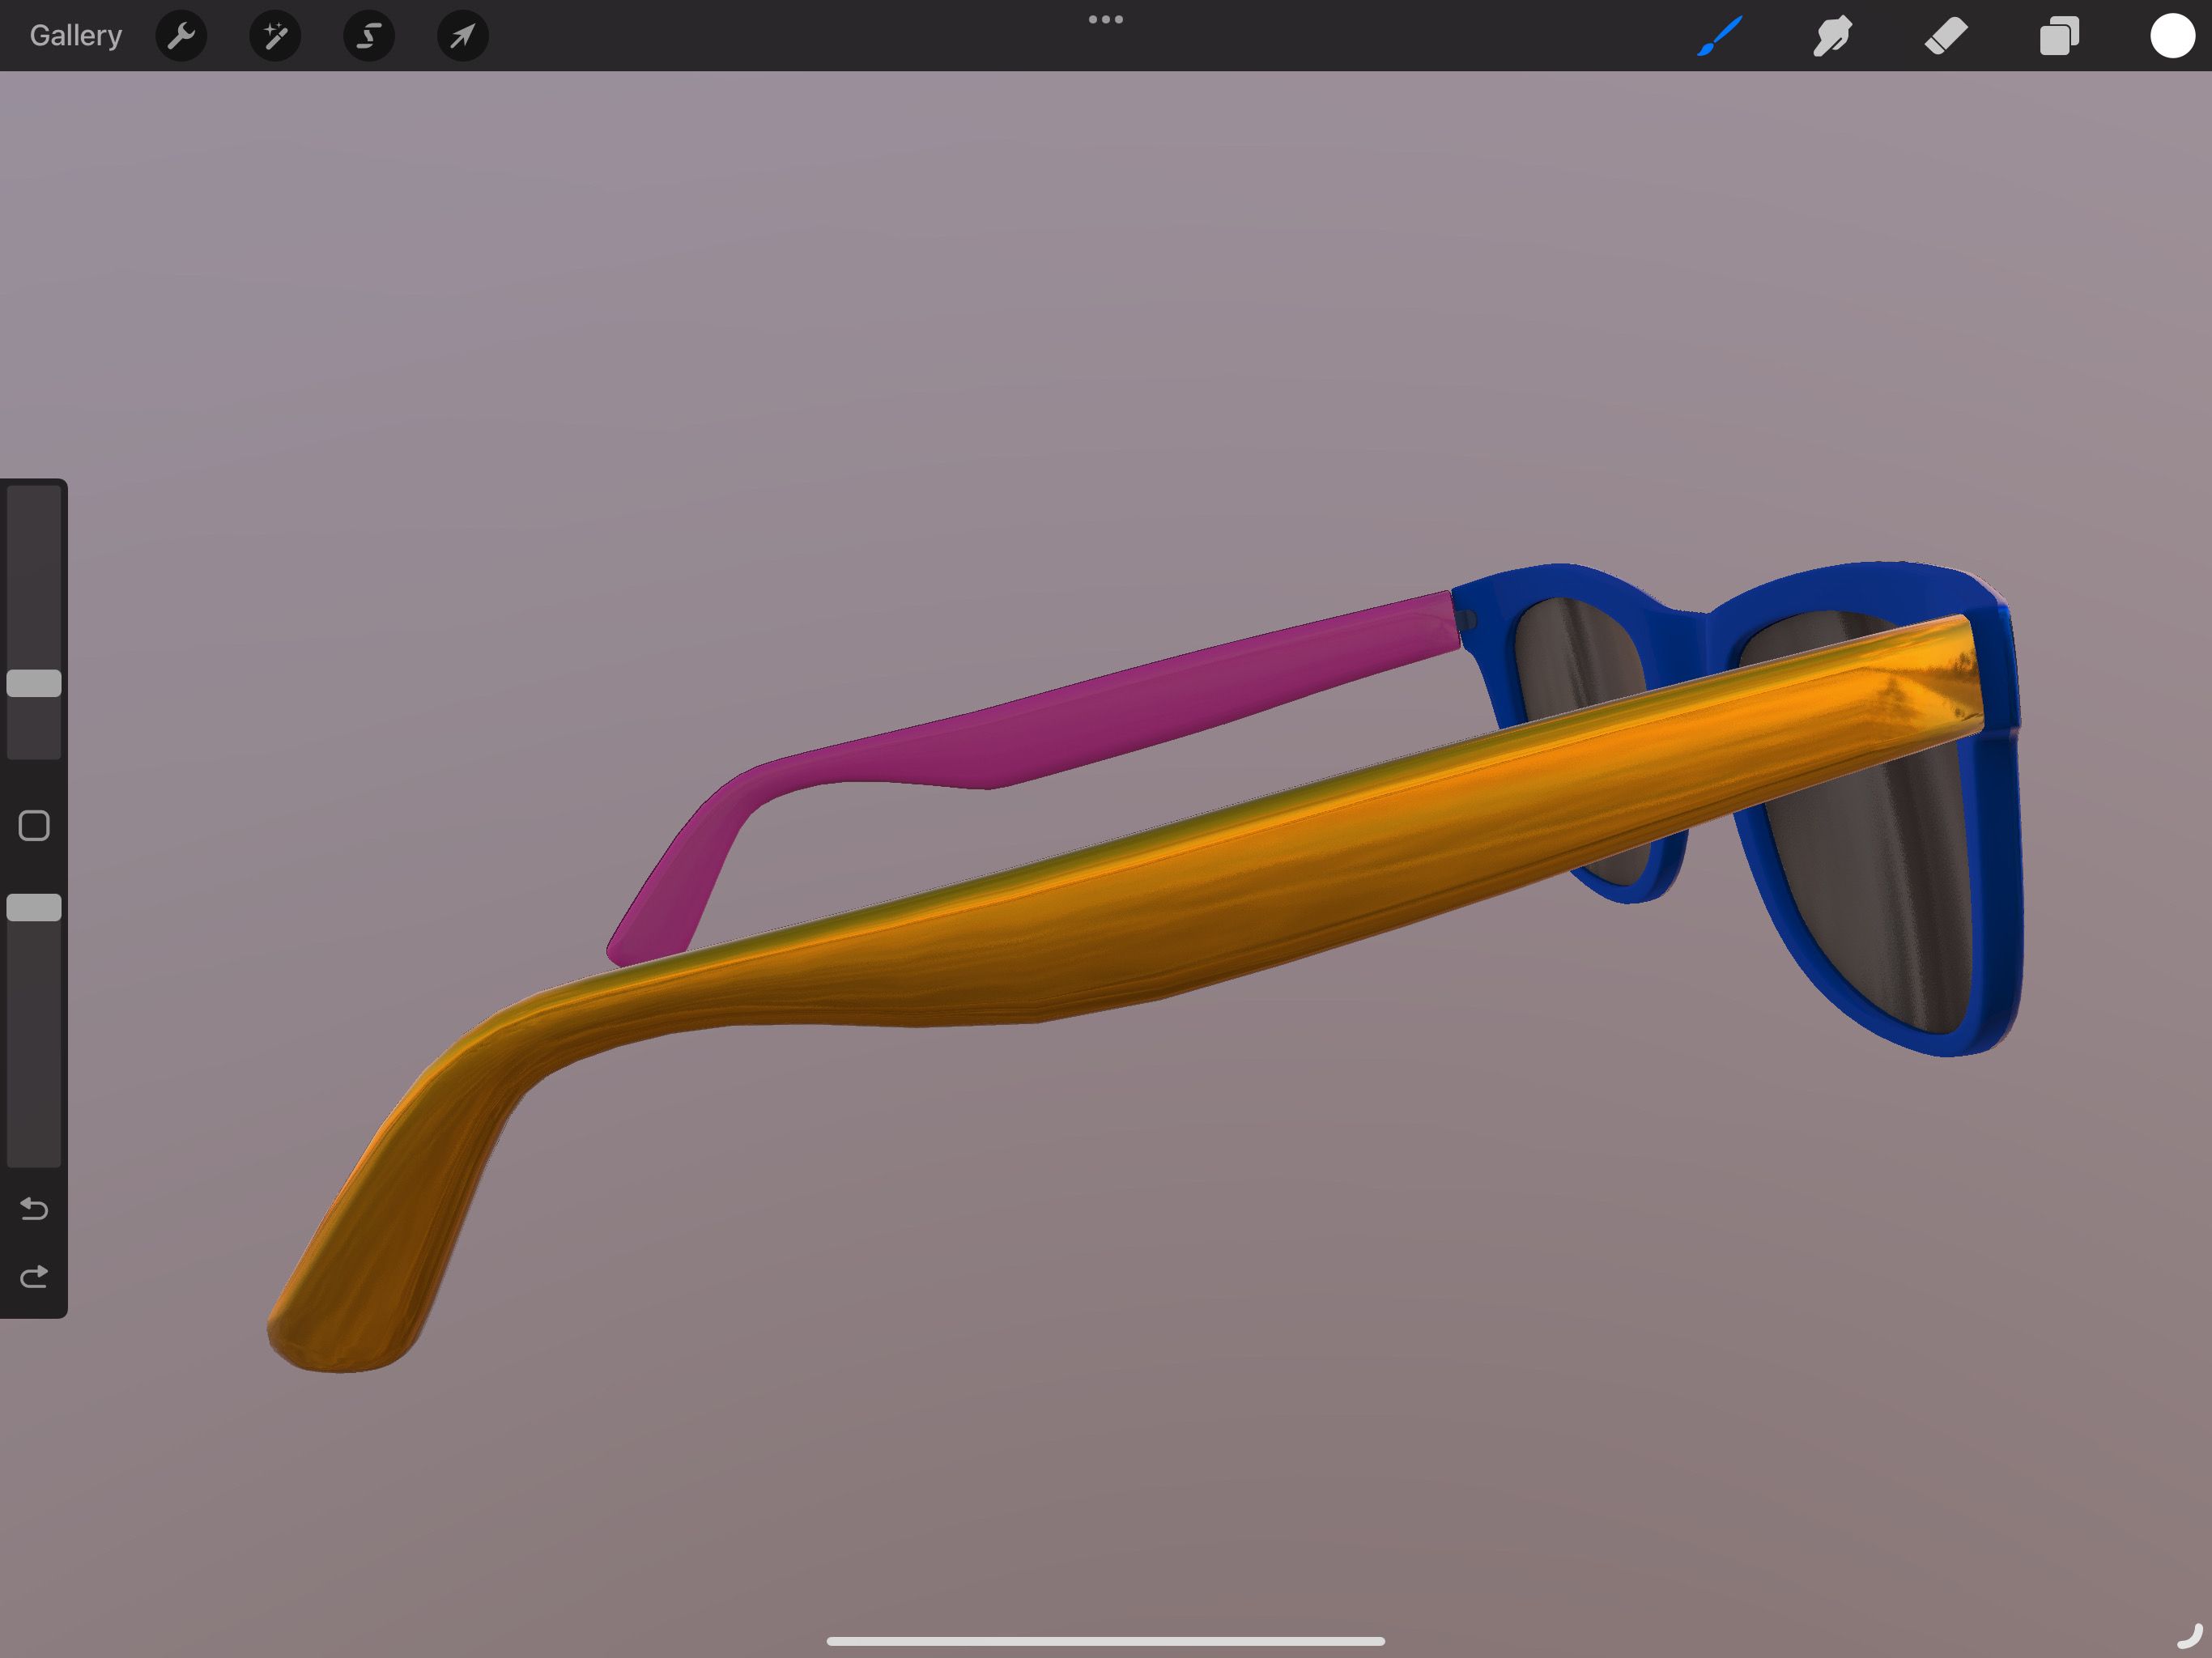Tap the undo arrow

pos(33,1209)
